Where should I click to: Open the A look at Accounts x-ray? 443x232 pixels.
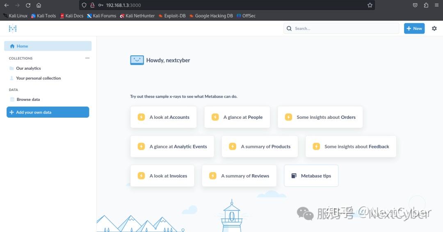[163, 117]
